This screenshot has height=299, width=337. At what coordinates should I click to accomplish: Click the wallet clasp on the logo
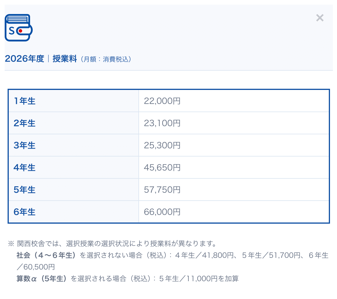25,31
